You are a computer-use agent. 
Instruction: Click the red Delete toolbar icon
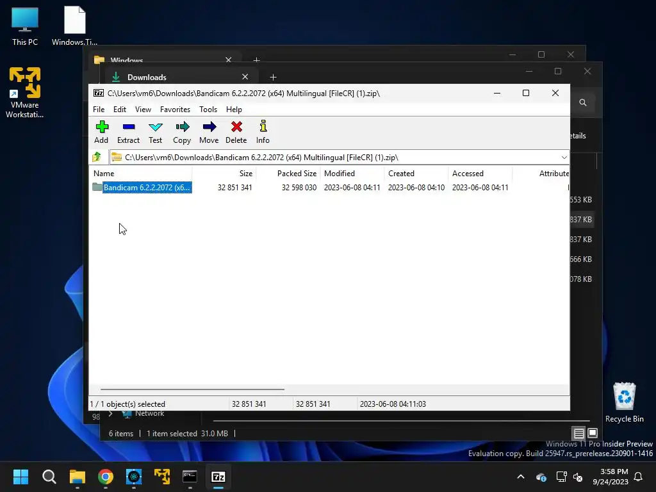tap(236, 132)
